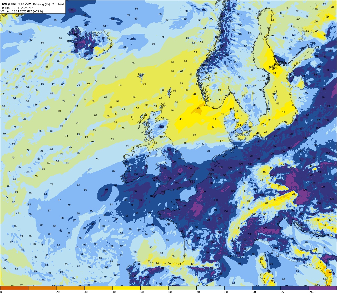Click the 0–10% dark orange legend swatch
Image resolution: width=337 pixels, height=294 pixels.
14,288
